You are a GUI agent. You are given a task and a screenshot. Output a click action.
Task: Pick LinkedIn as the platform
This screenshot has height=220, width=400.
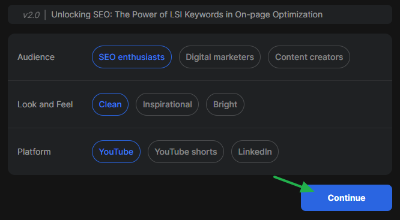(255, 152)
